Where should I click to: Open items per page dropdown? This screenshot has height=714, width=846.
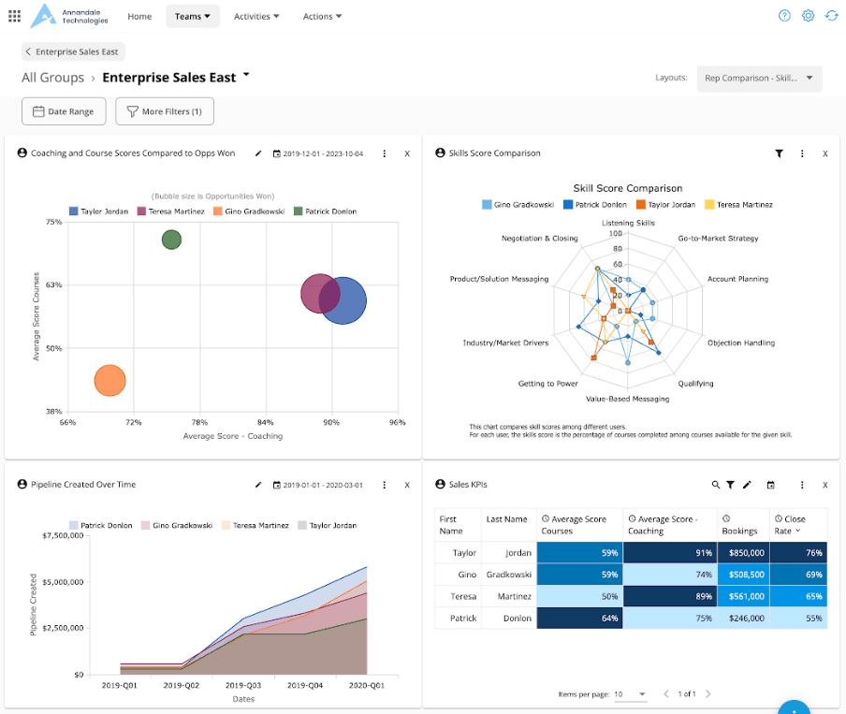[631, 694]
